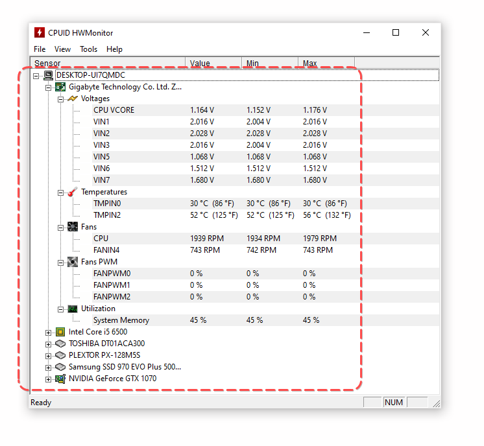This screenshot has width=484, height=446.
Task: Select the TMPIN2 temperature row
Action: tap(265, 215)
